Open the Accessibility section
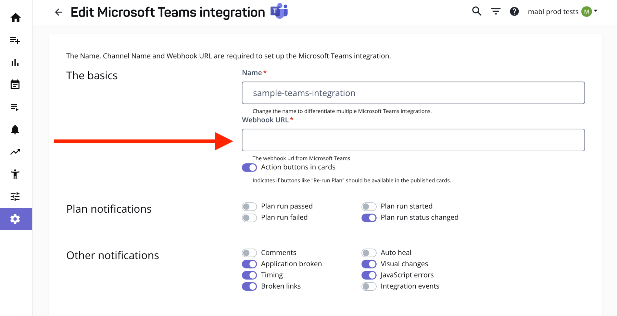 tap(15, 174)
